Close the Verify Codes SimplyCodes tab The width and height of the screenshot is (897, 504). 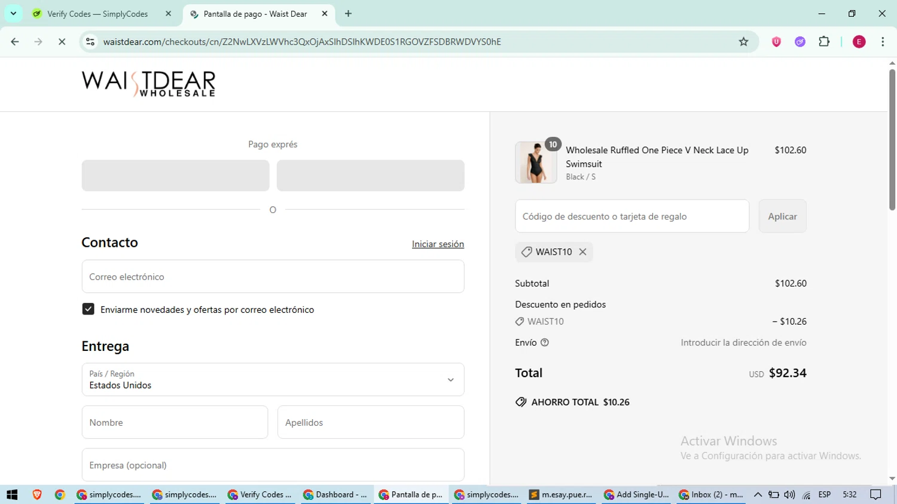click(168, 14)
